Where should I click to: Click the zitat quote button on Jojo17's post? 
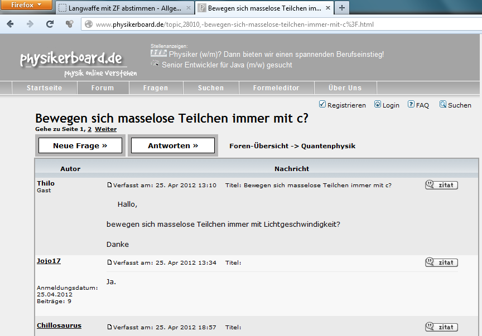[x=441, y=262]
